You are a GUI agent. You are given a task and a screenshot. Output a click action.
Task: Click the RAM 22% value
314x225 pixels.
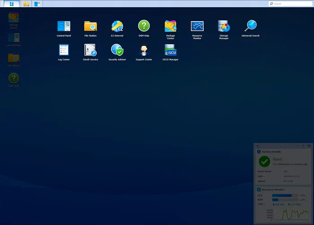[x=303, y=199]
